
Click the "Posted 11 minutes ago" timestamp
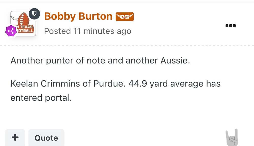(88, 31)
